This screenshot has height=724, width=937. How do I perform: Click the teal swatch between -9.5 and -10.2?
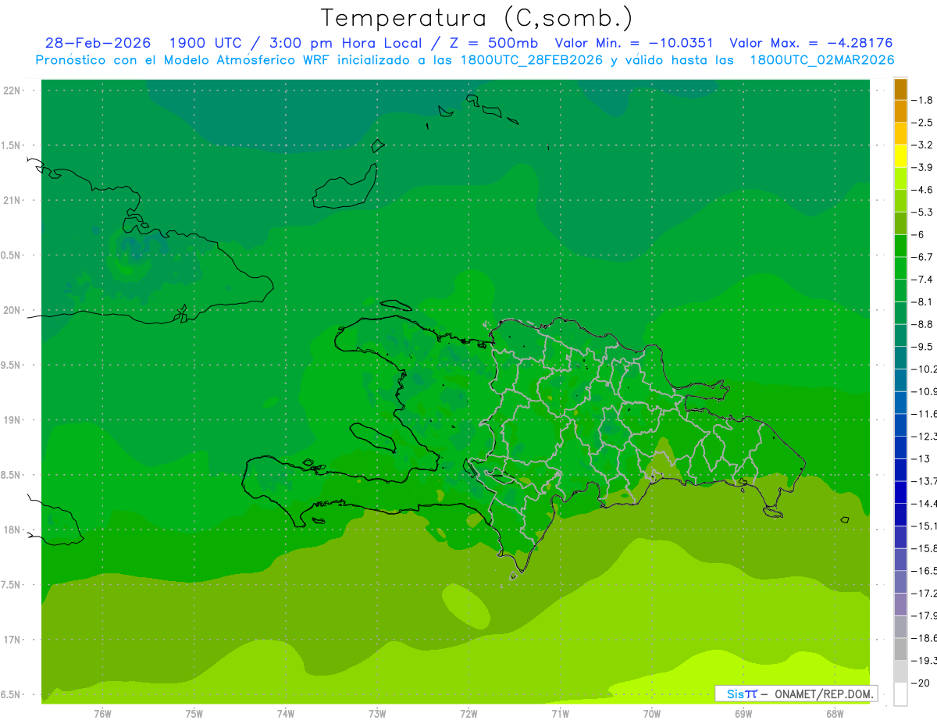tap(900, 358)
